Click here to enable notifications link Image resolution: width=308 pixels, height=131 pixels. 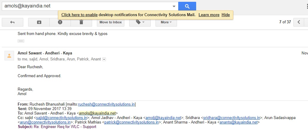(x=79, y=15)
